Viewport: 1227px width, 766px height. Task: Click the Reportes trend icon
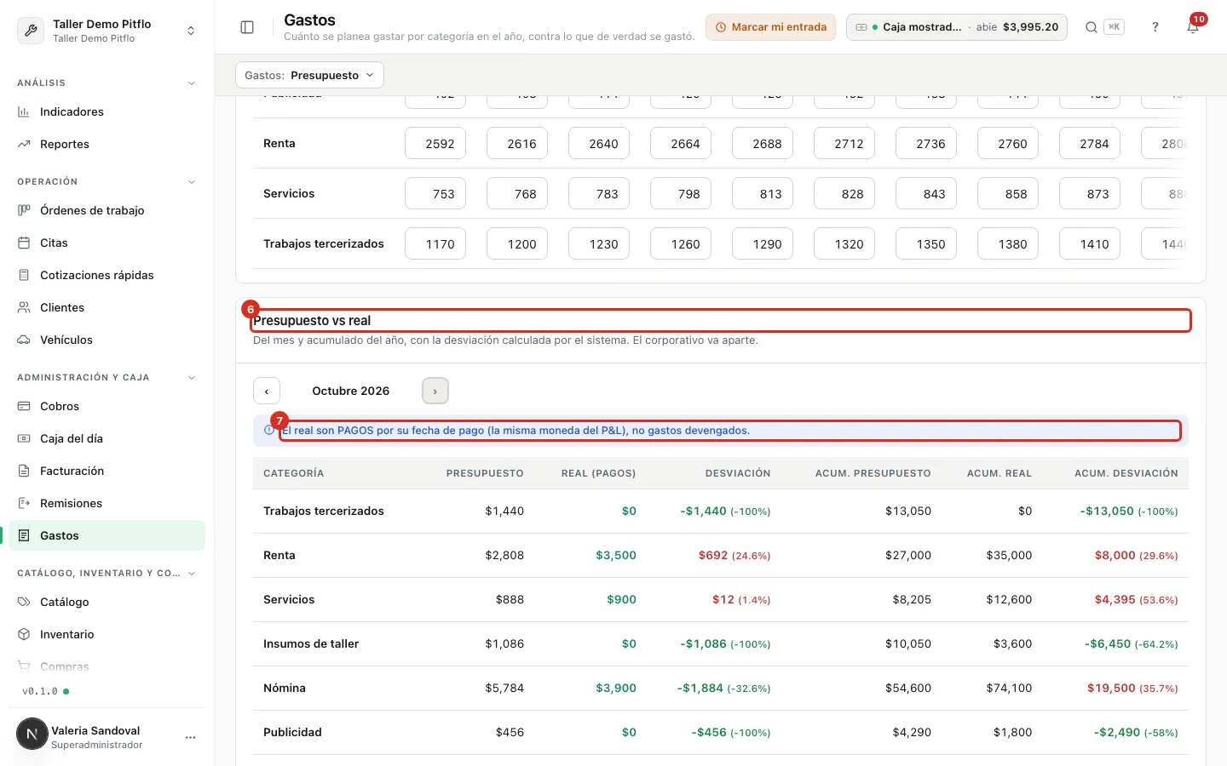[x=24, y=144]
